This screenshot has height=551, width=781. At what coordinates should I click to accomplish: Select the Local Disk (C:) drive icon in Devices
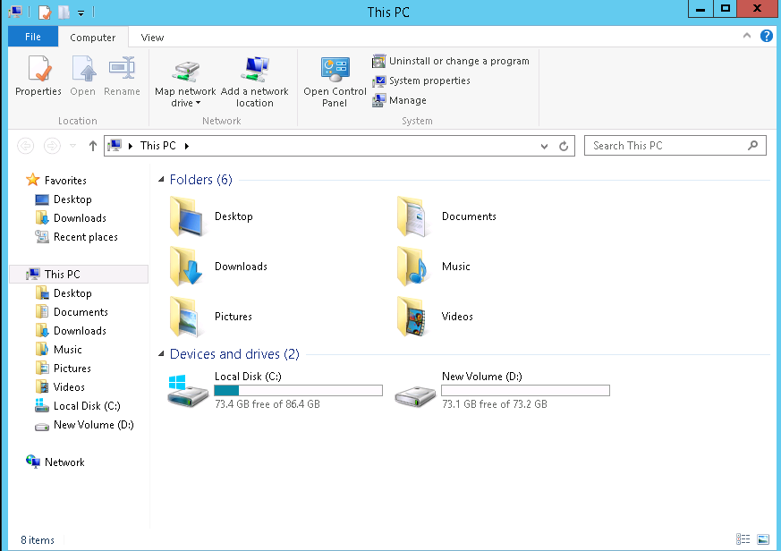pyautogui.click(x=188, y=391)
